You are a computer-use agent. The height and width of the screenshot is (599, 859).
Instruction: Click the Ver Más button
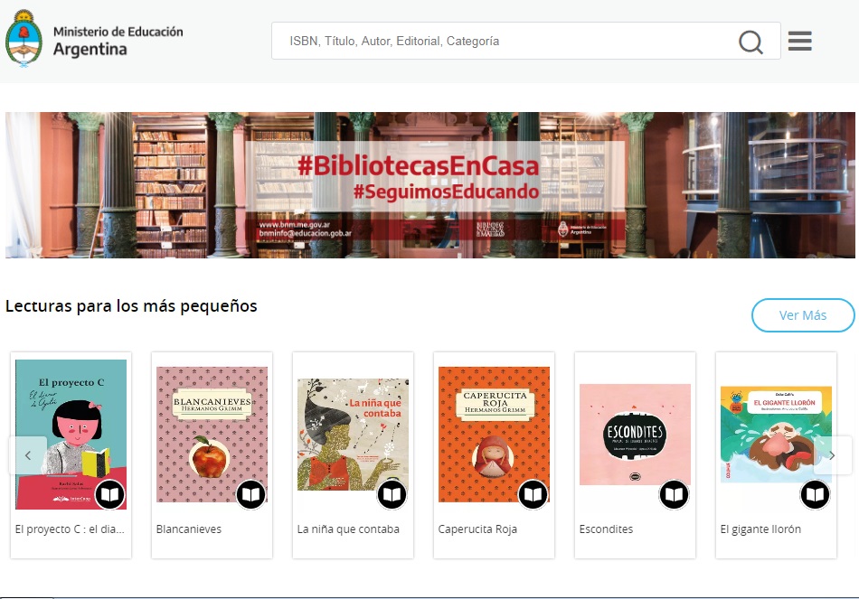(x=802, y=315)
